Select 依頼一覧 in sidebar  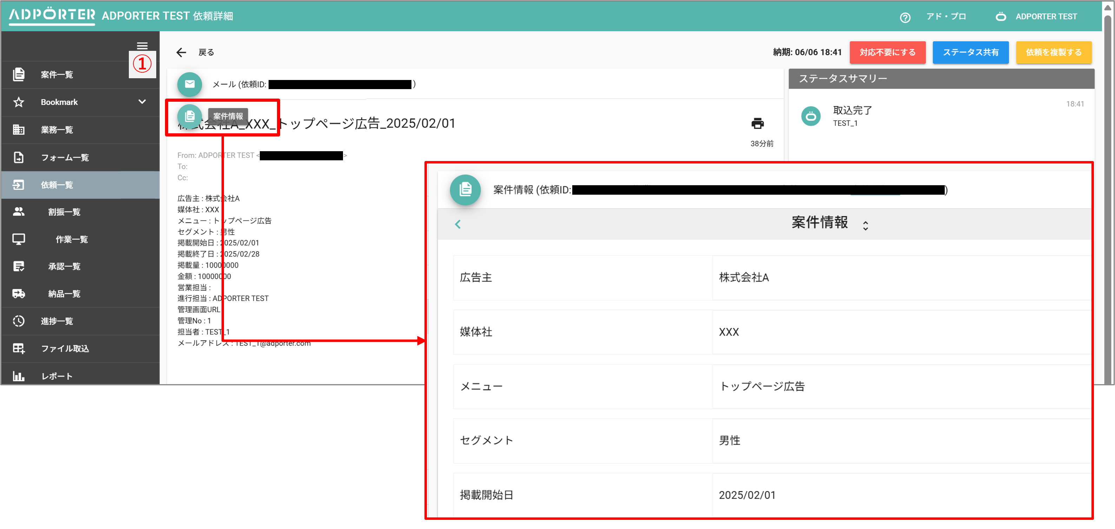pos(57,185)
